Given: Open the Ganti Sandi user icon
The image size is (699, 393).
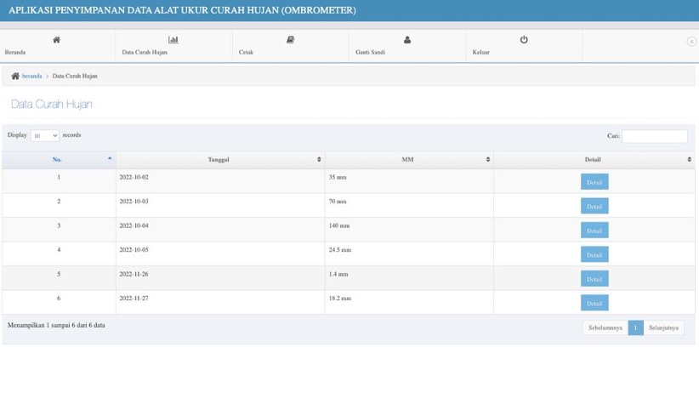Looking at the screenshot, I should (407, 40).
